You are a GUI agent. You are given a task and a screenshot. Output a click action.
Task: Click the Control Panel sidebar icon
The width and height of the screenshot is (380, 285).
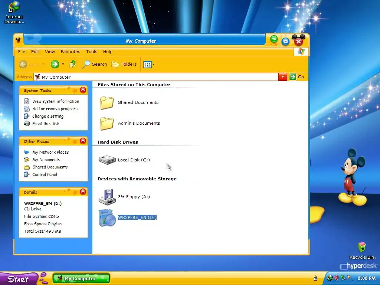click(x=27, y=174)
